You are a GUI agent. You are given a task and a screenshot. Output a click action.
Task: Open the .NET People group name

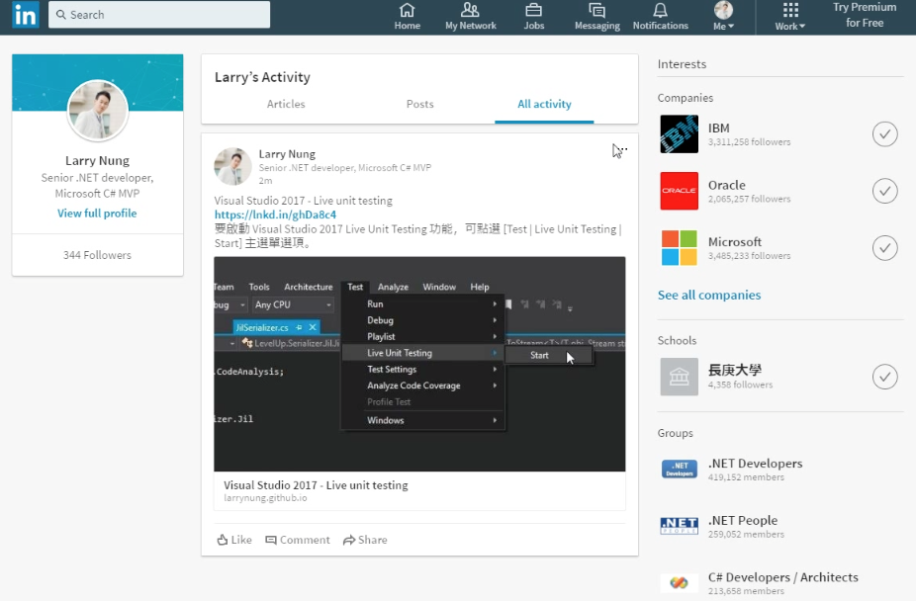[x=743, y=520]
